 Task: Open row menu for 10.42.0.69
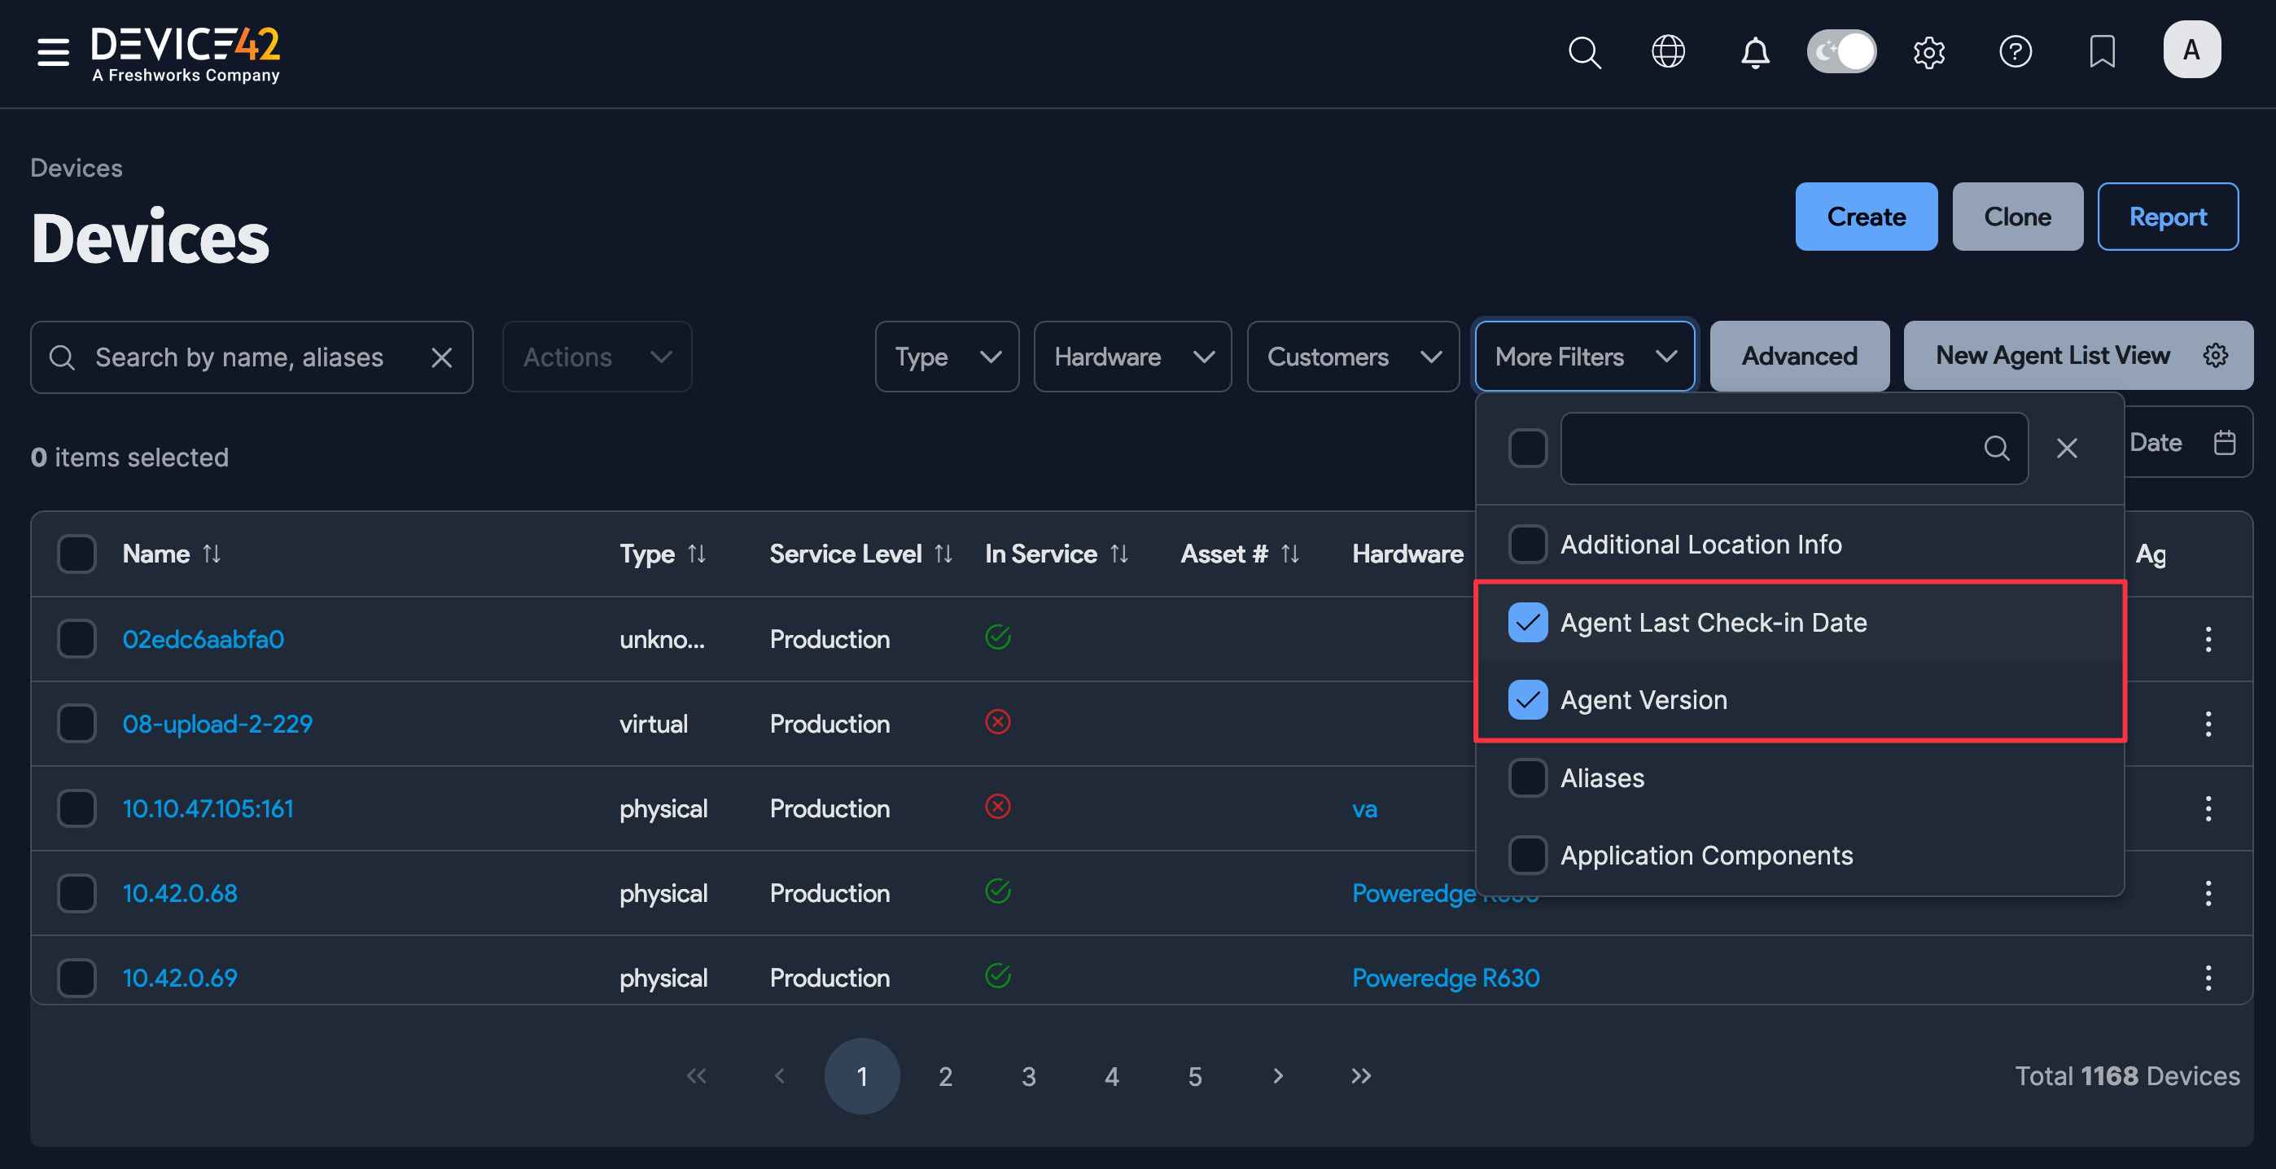tap(2208, 977)
